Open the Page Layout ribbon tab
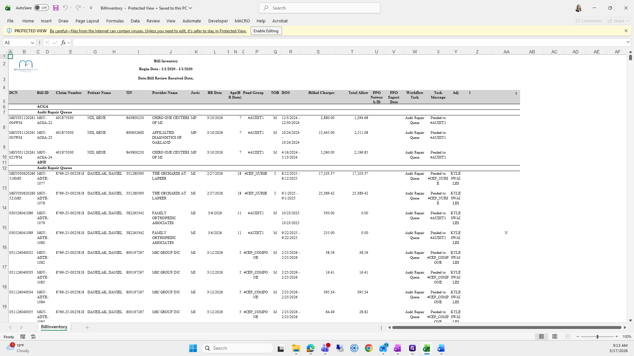634x356 pixels. tap(87, 21)
